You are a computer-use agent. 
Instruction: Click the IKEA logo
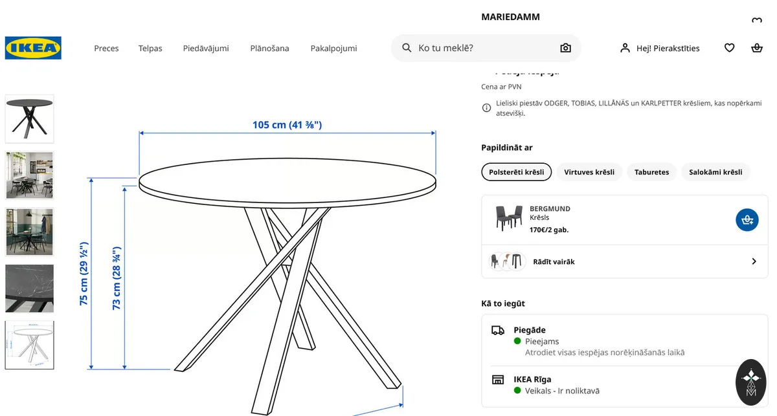tap(33, 48)
